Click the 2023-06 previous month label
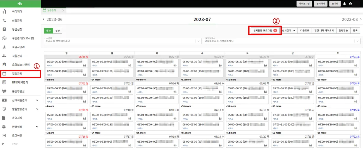The width and height of the screenshot is (363, 150). tap(54, 19)
